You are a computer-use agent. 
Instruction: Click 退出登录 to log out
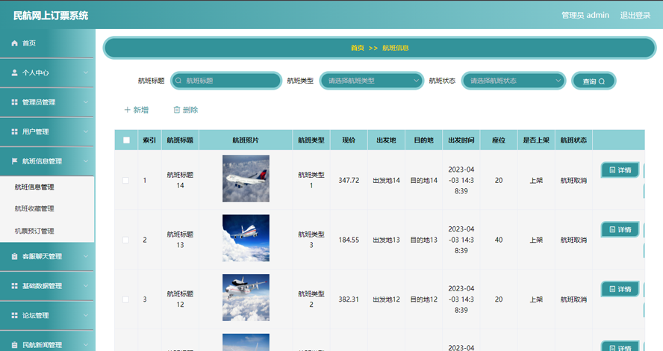click(635, 15)
